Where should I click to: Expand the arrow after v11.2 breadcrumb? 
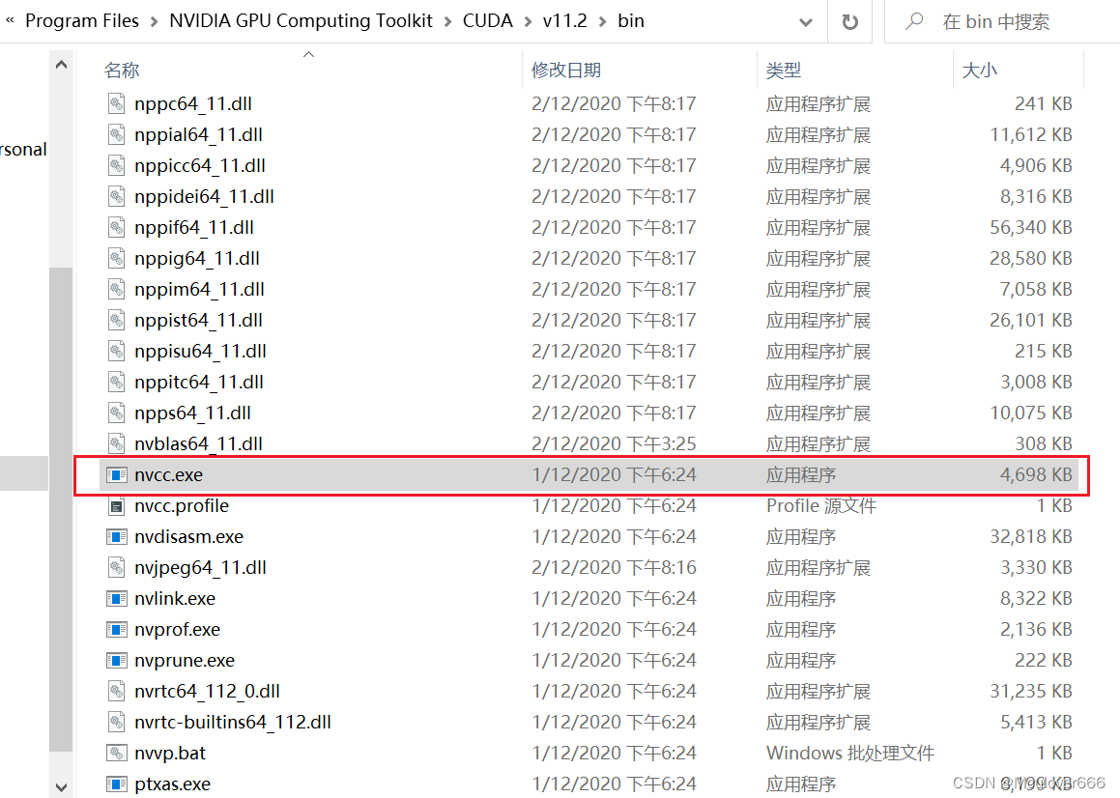(602, 22)
